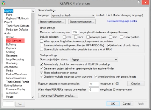The image size is (151, 110).
Task: Open Media Item Defaults page
Action: 17,30
